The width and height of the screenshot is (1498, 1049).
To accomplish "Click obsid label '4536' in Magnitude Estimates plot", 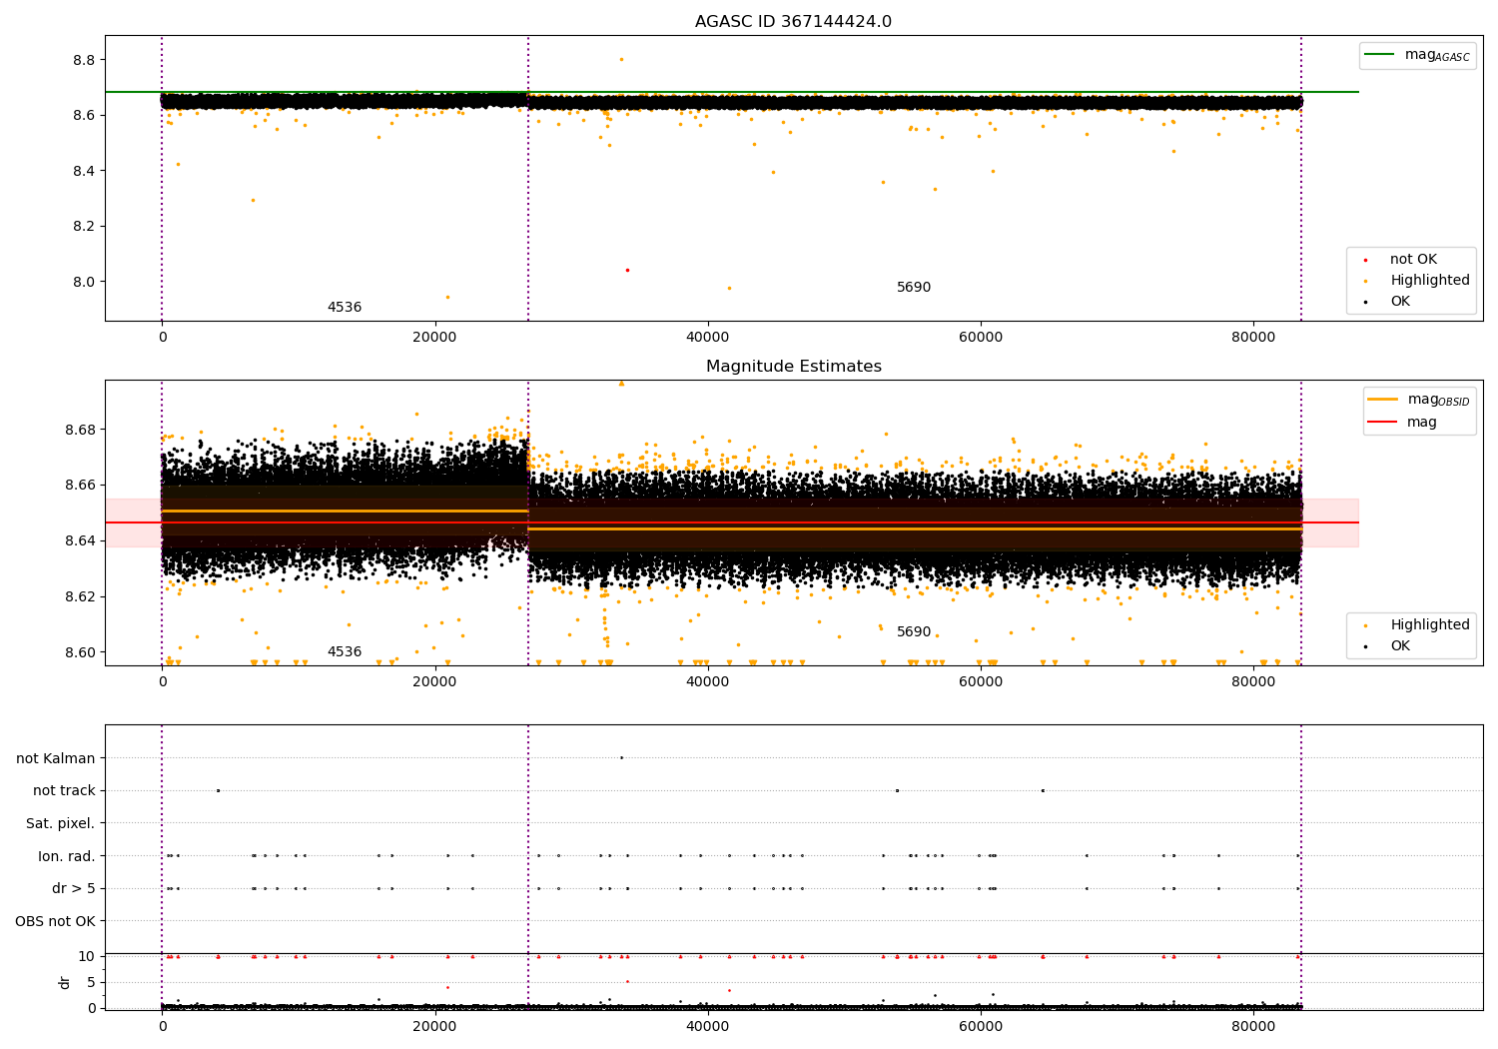I will tap(345, 652).
